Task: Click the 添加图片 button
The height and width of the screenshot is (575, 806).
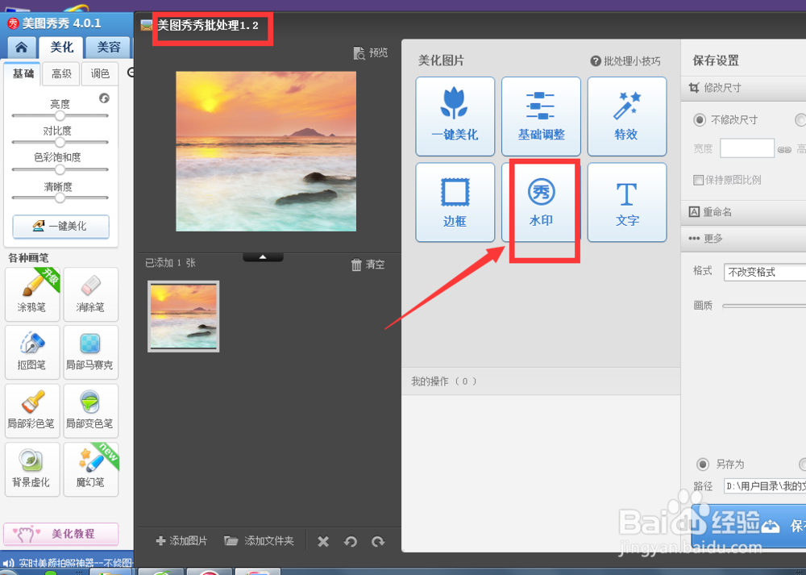Action: 181,540
